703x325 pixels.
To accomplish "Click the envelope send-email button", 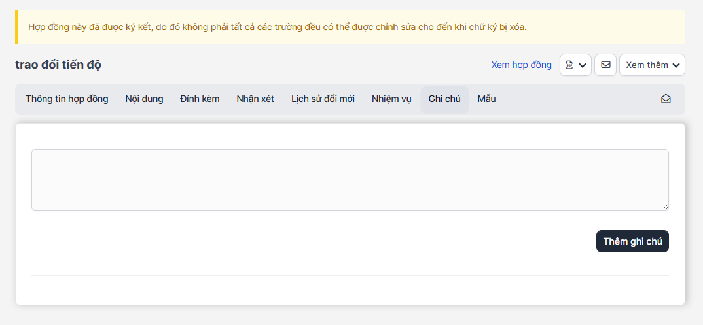I will tap(605, 65).
